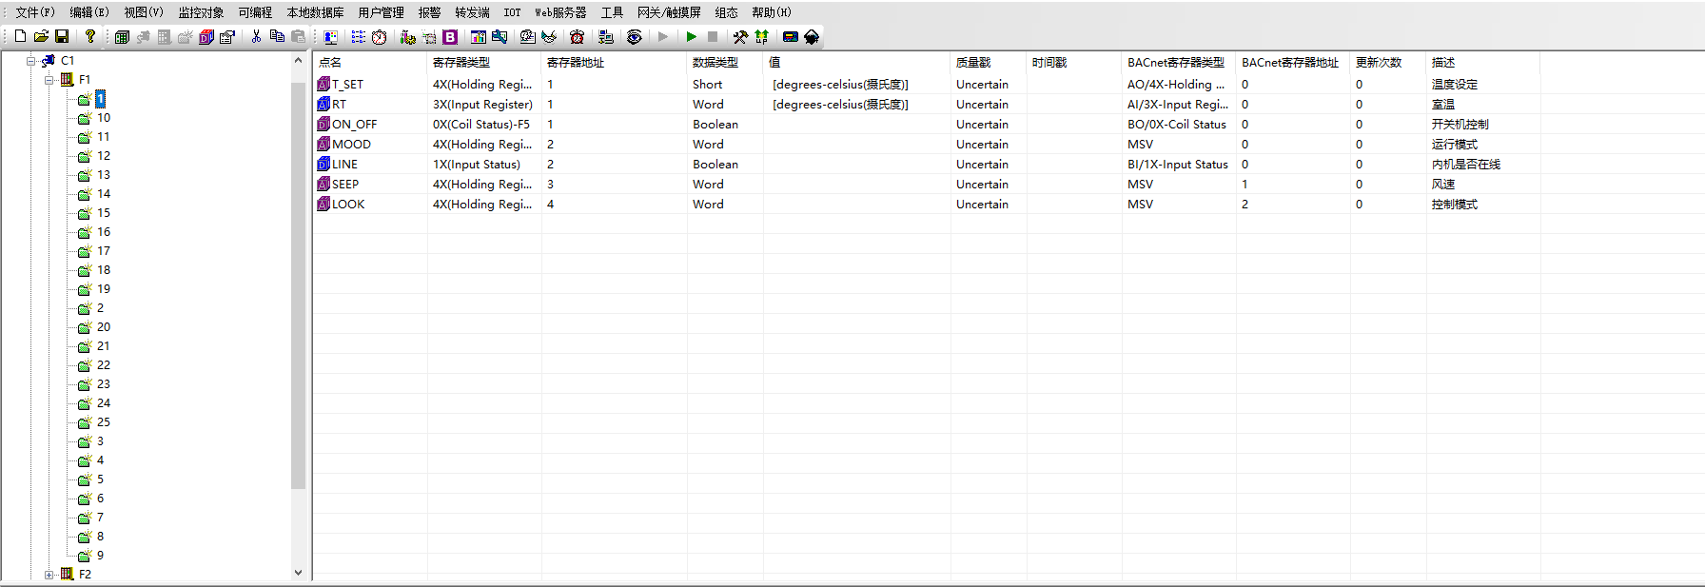The height and width of the screenshot is (587, 1705).
Task: Click the bar chart window icon
Action: 478,37
